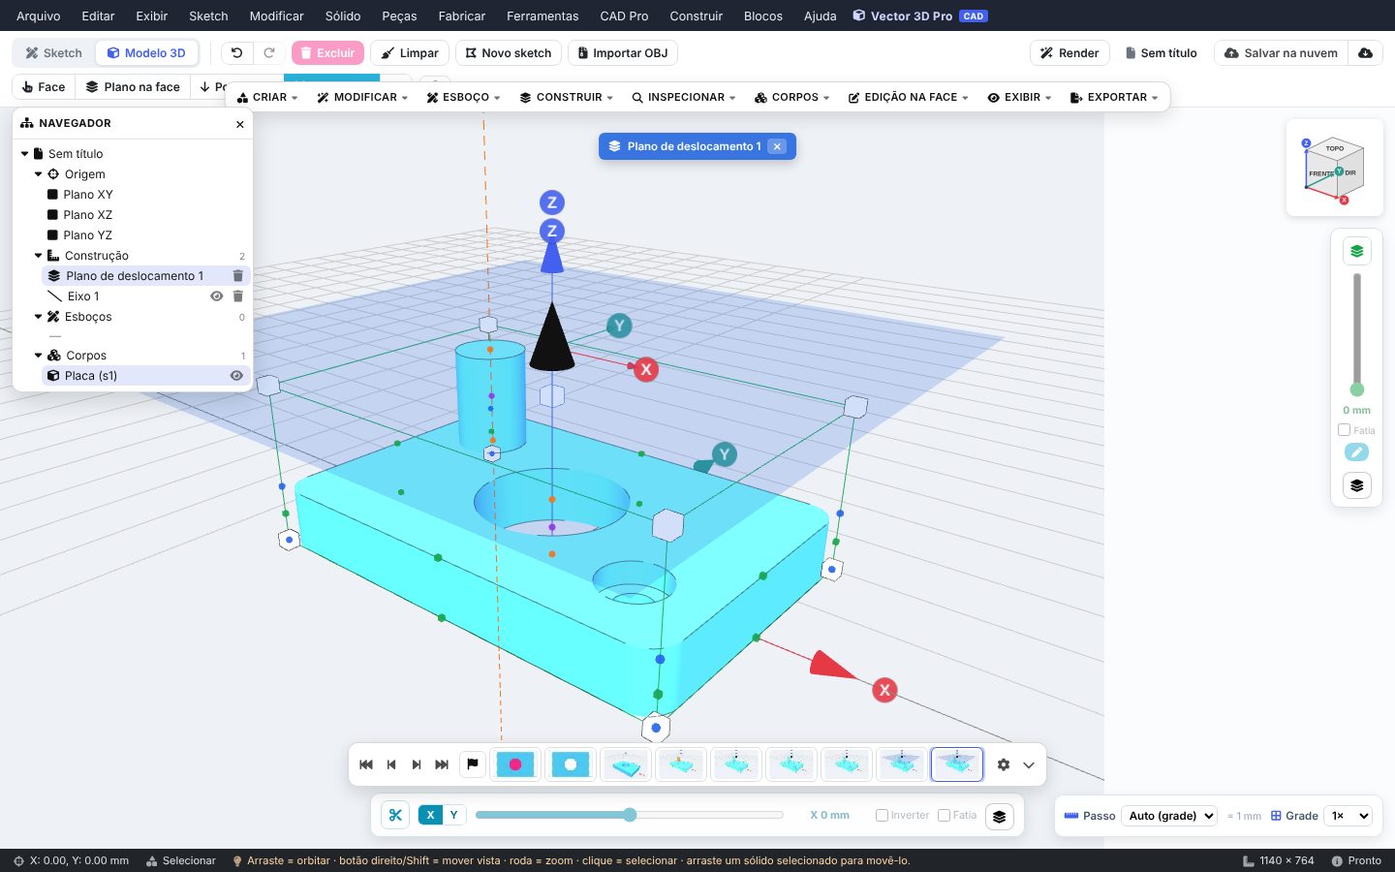This screenshot has width=1395, height=872.
Task: Open the INSPECIONAR dropdown
Action: (x=684, y=98)
